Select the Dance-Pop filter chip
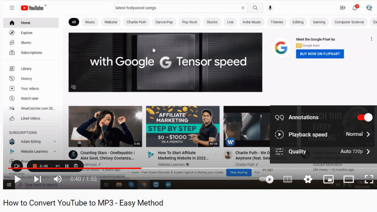The image size is (377, 212). click(164, 22)
